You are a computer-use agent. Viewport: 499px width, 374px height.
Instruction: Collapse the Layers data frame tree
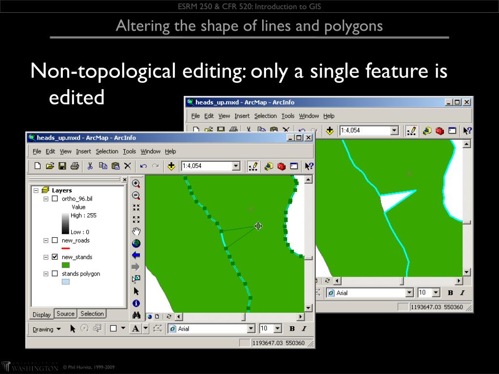click(x=36, y=190)
